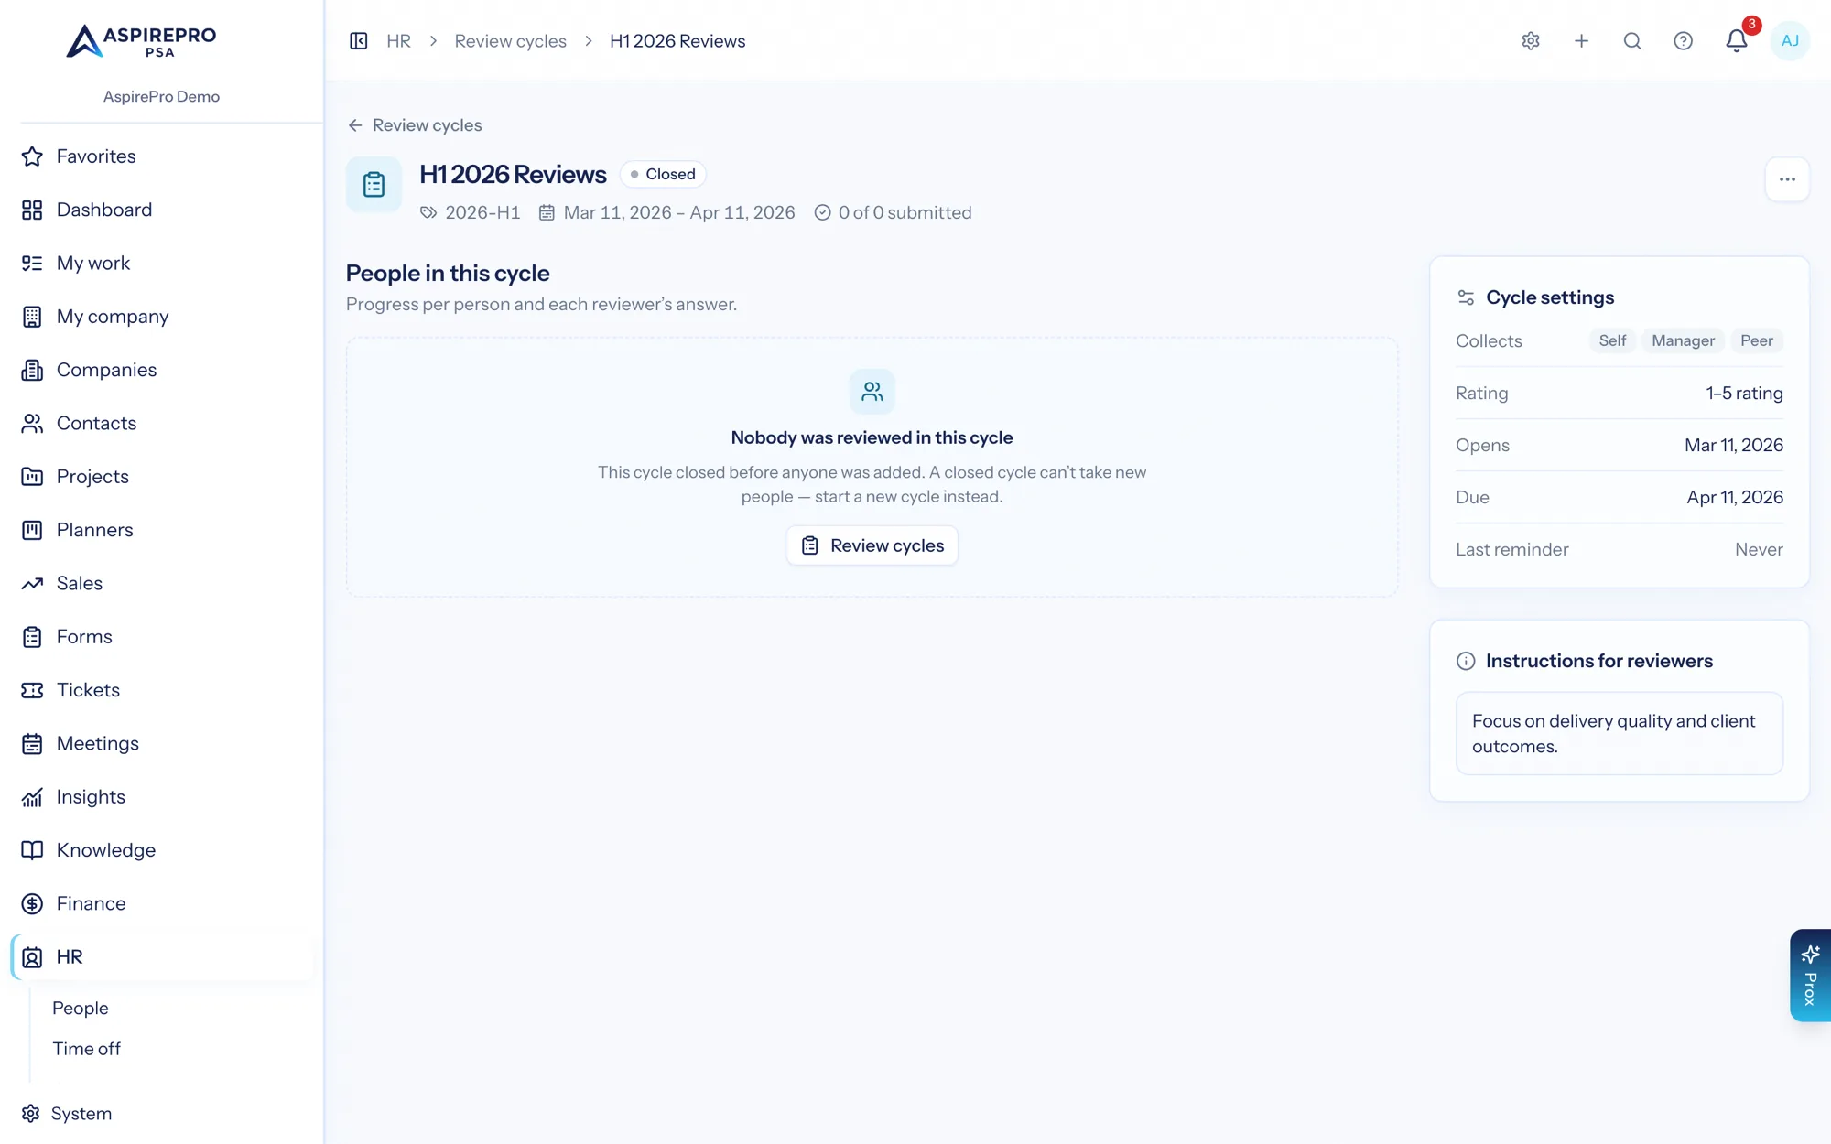Open Sales in sidebar

[x=161, y=583]
